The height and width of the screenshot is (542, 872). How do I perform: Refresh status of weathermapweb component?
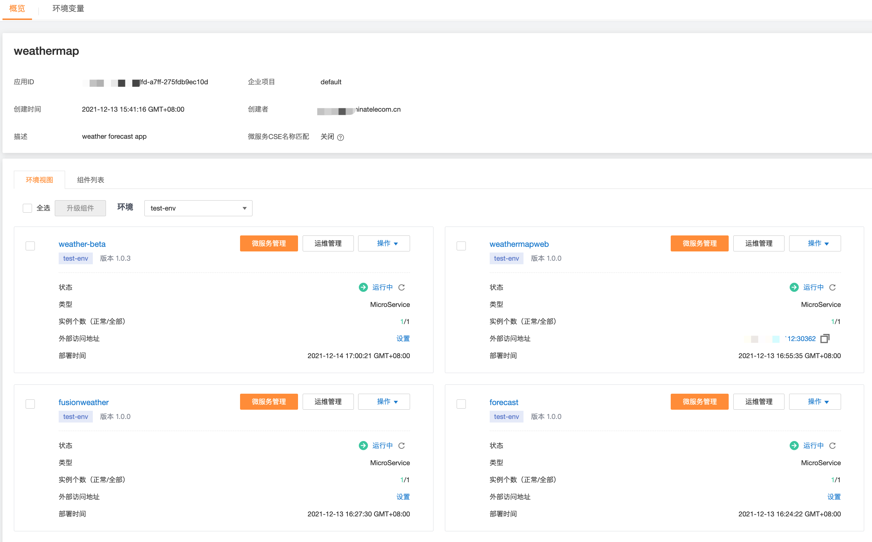pos(832,287)
